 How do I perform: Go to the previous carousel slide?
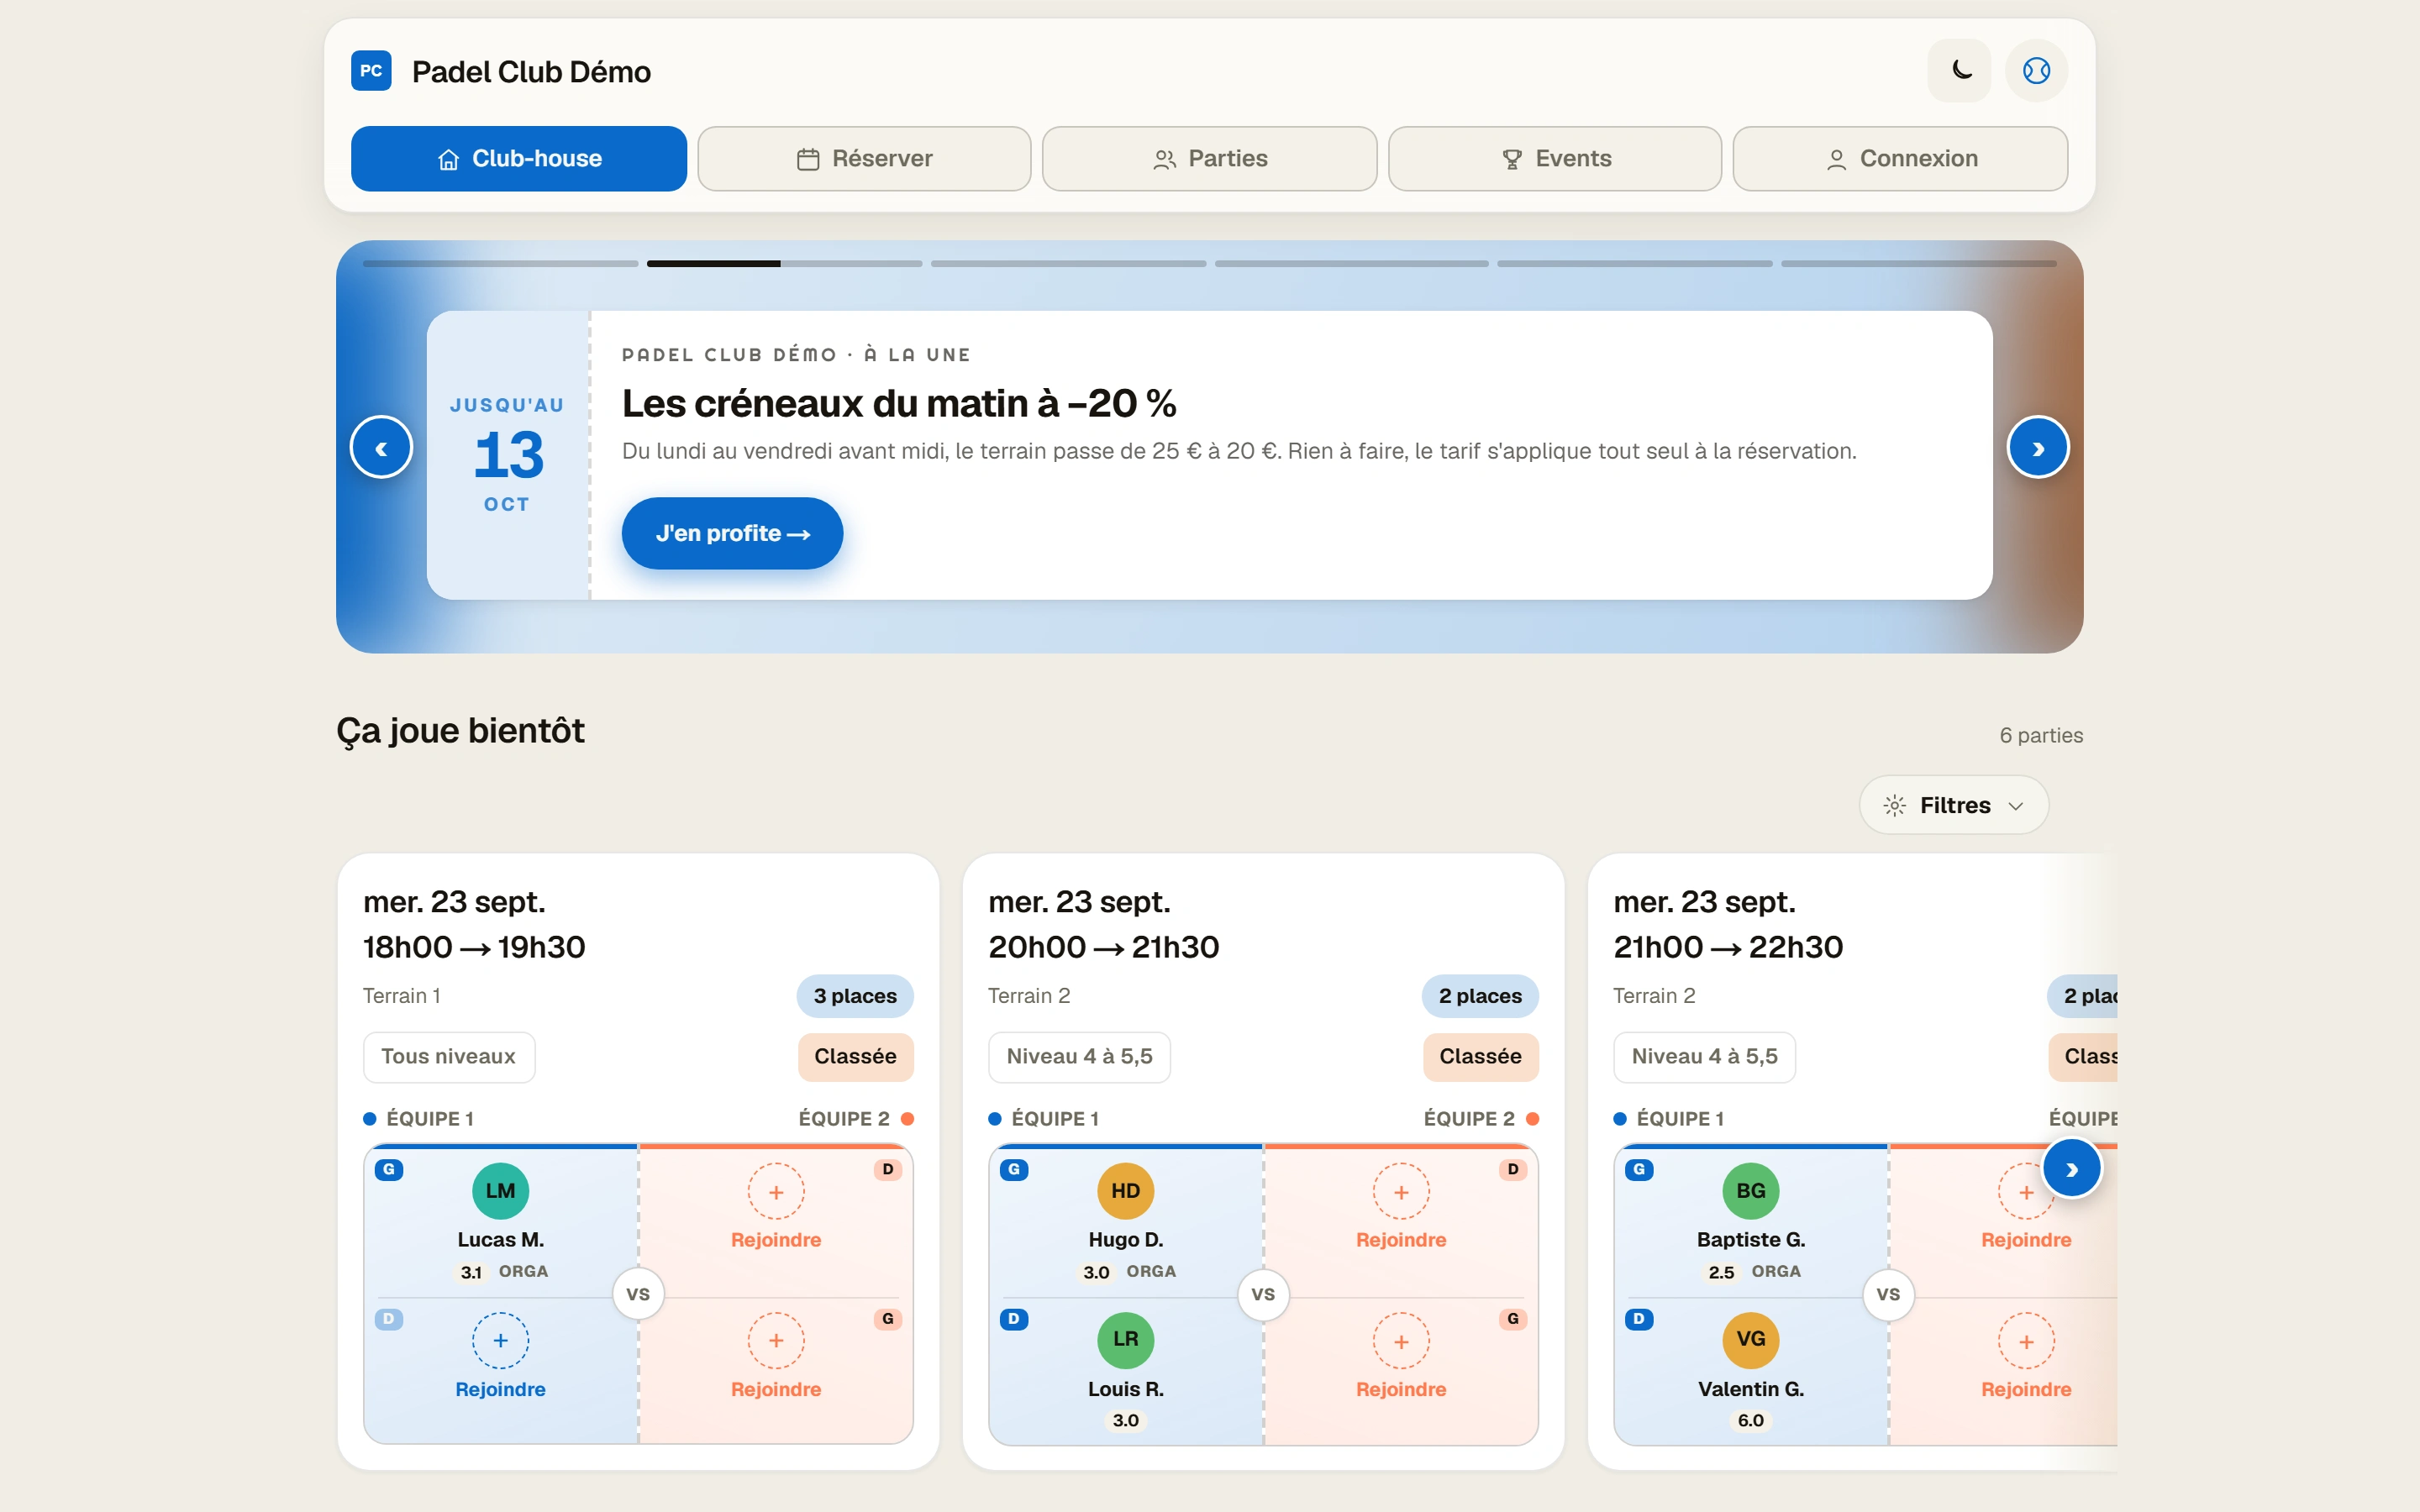(x=381, y=447)
